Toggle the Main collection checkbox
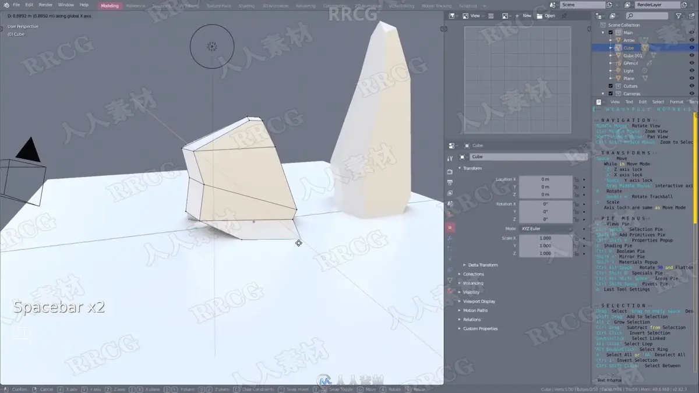 [610, 33]
